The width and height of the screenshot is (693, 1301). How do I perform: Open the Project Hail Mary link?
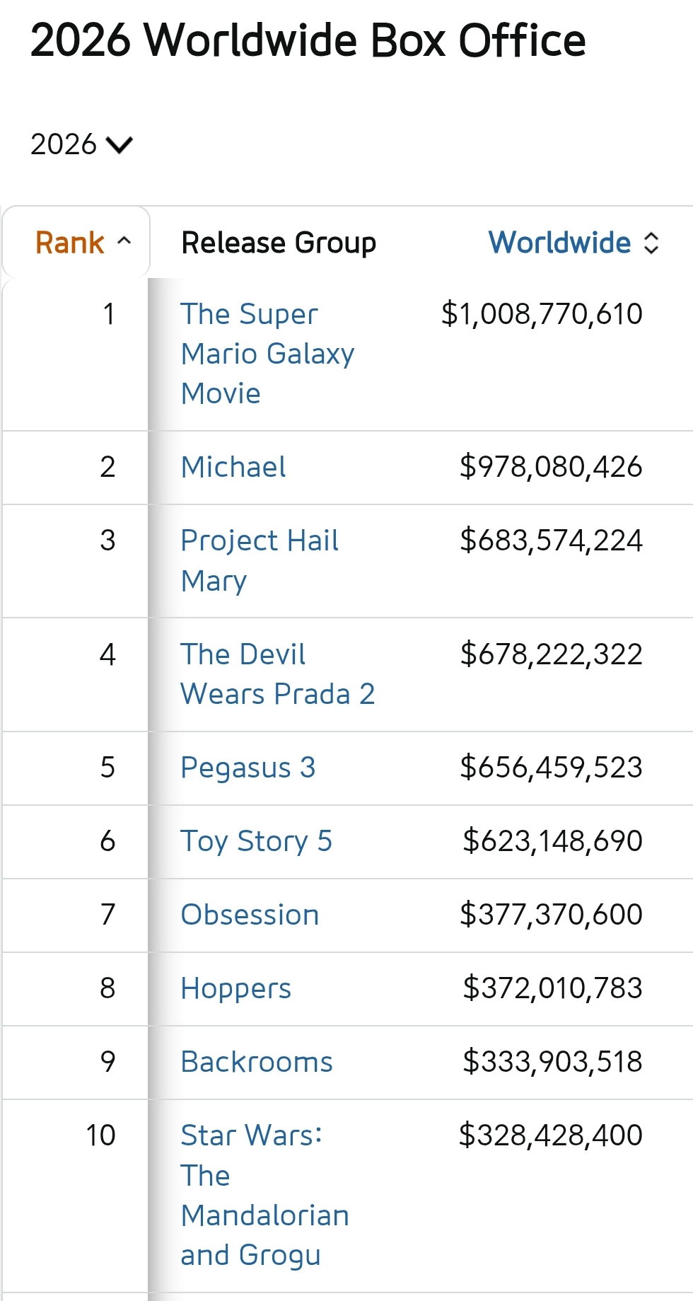[260, 561]
